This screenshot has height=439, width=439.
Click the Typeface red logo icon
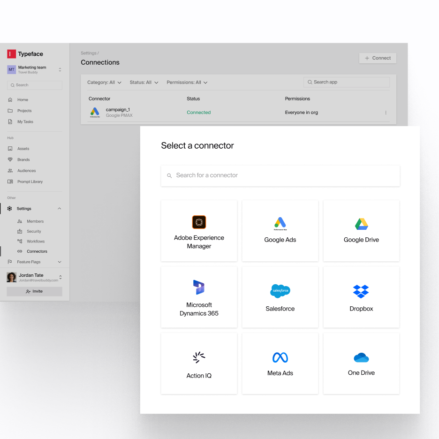pos(11,54)
